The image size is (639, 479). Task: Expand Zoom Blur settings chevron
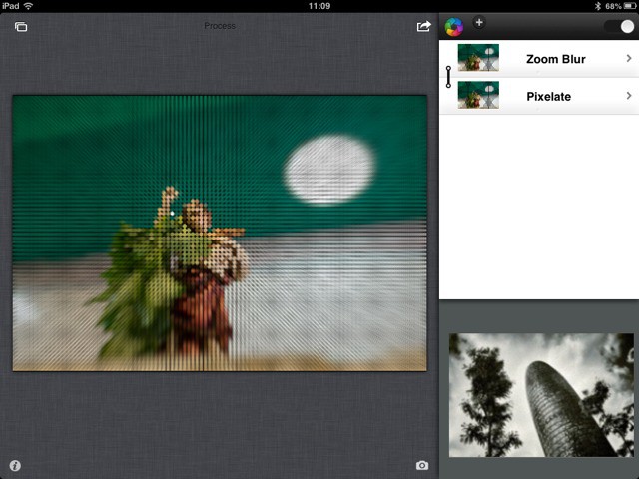coord(629,58)
